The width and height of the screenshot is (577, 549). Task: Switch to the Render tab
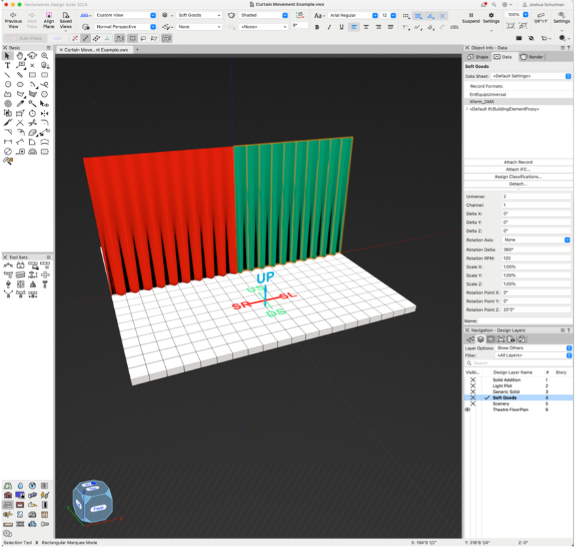(532, 57)
